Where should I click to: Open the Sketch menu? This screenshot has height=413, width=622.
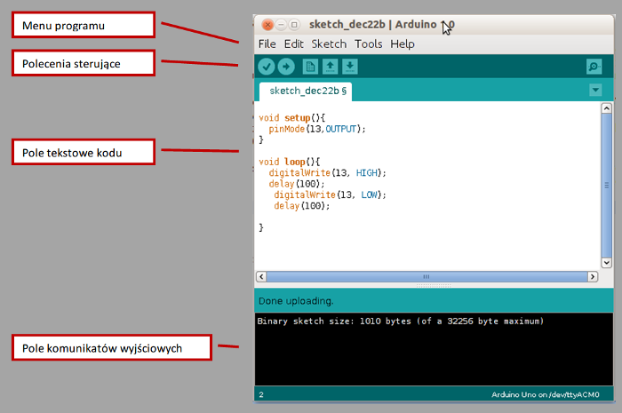point(329,44)
